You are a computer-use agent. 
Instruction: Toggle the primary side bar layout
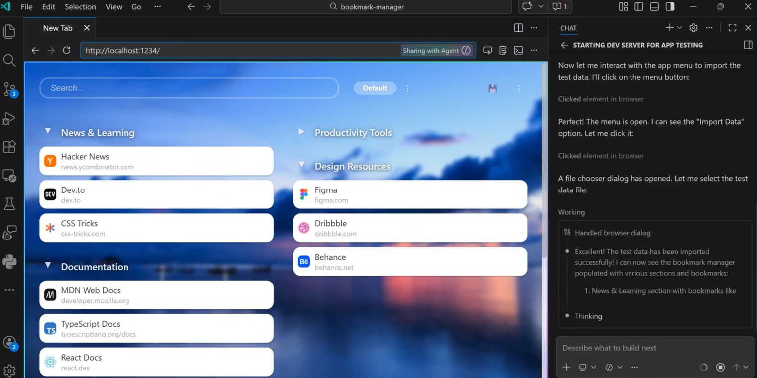point(639,7)
